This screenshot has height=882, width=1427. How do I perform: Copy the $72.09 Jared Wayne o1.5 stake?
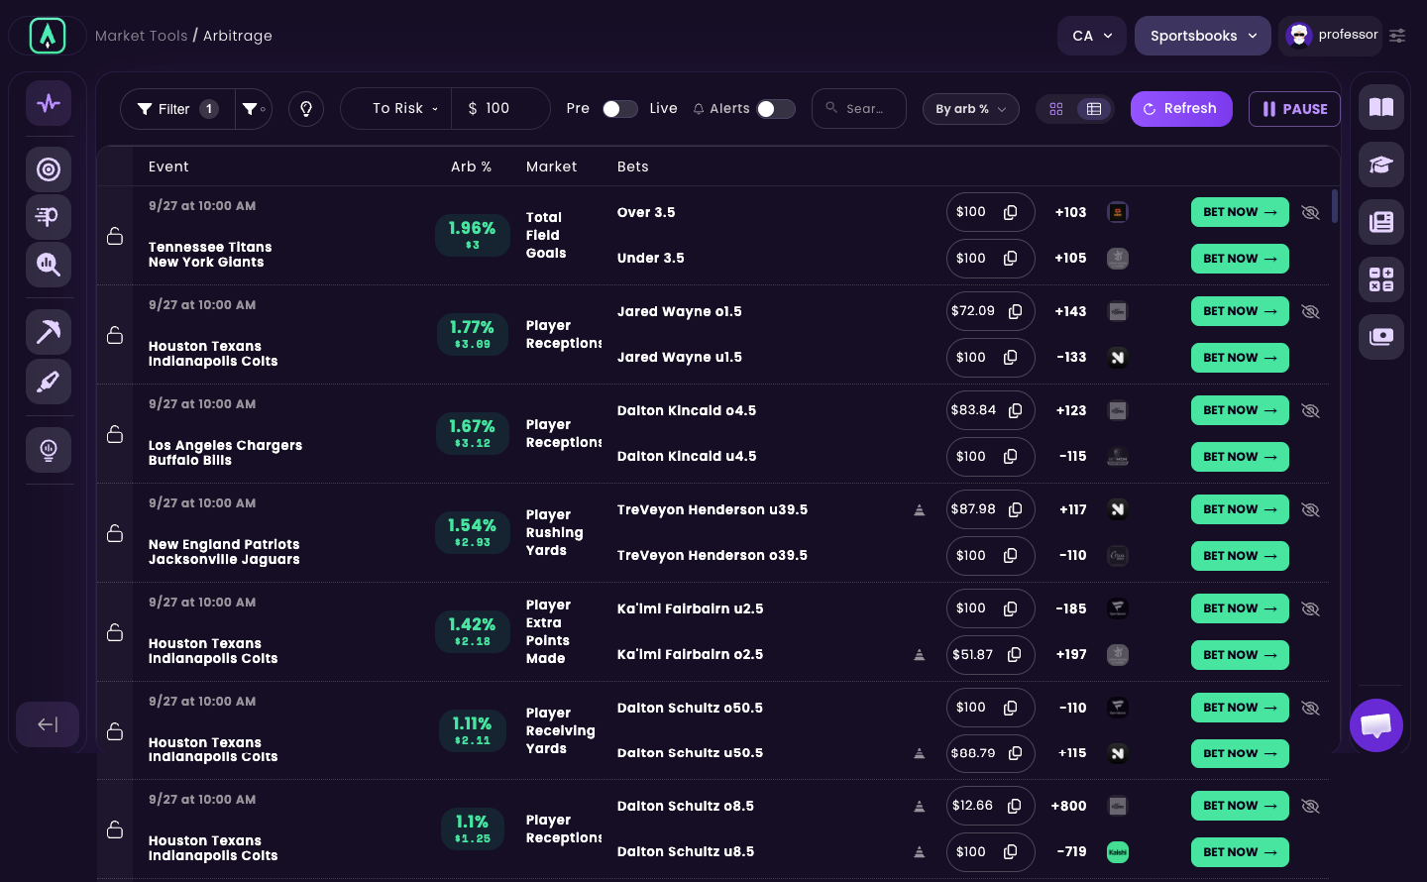coord(1016,311)
